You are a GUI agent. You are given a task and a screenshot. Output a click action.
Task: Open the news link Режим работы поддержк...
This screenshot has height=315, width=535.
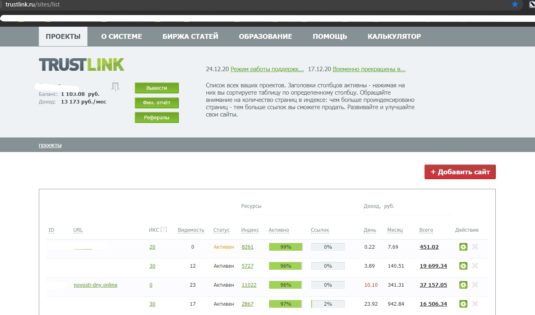point(267,69)
